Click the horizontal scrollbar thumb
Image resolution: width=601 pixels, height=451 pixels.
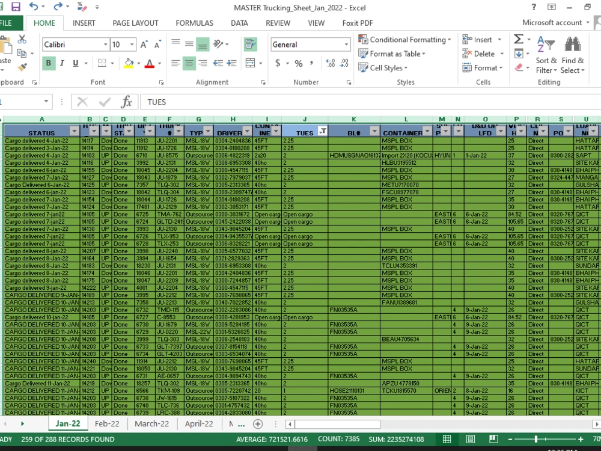[337, 424]
